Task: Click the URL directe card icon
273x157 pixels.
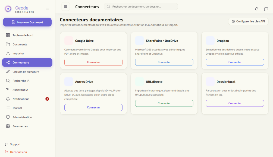Action: click(x=139, y=81)
